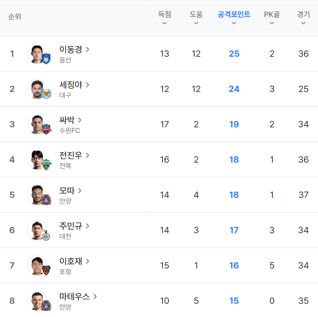Open 세징야 player profile link
The height and width of the screenshot is (317, 318).
click(71, 85)
